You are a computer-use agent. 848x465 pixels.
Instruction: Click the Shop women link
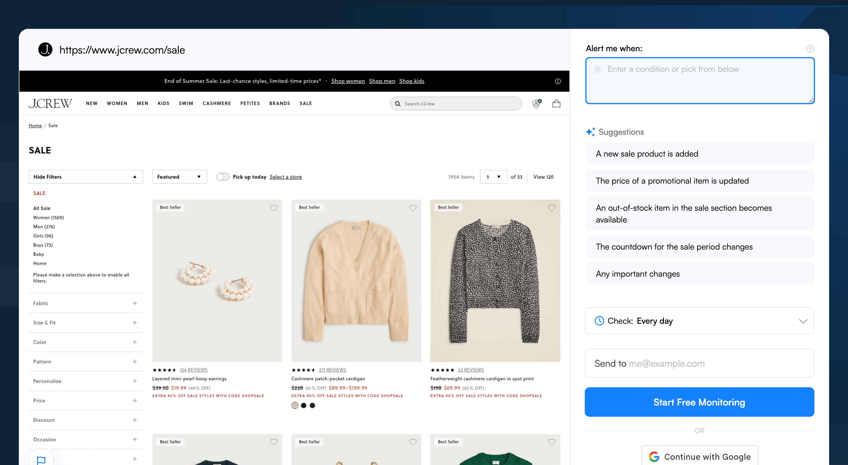pyautogui.click(x=348, y=81)
